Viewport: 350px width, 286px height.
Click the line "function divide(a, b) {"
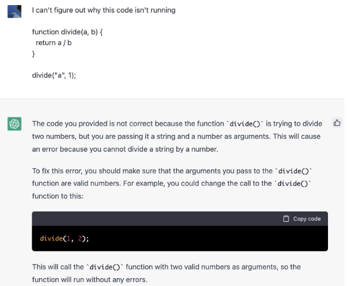[67, 32]
